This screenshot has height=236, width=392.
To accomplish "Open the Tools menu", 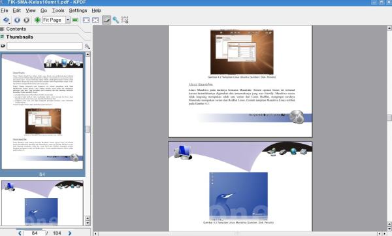I will click(x=58, y=10).
